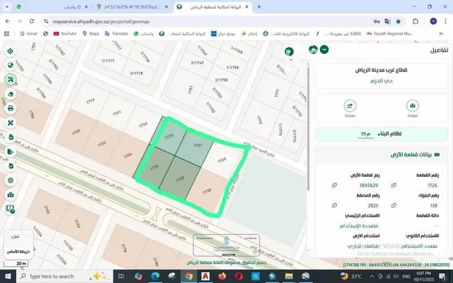Copy plan number 2825
The height and width of the screenshot is (283, 453).
point(334,205)
